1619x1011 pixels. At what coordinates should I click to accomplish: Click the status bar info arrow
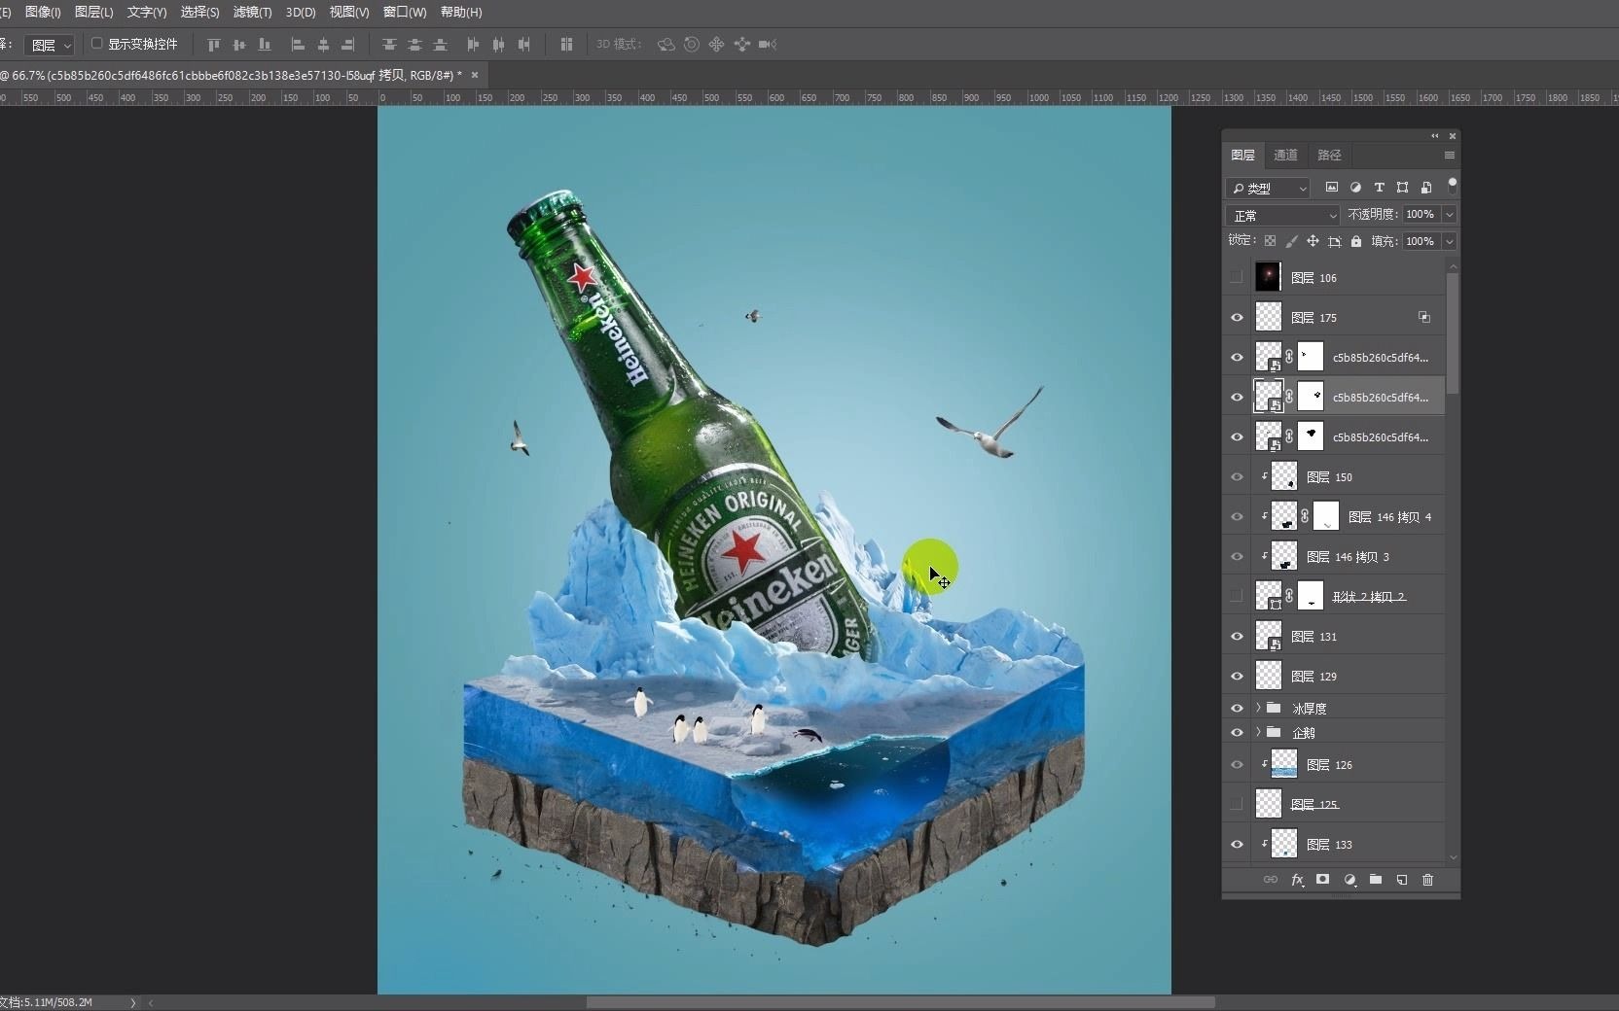[133, 1002]
